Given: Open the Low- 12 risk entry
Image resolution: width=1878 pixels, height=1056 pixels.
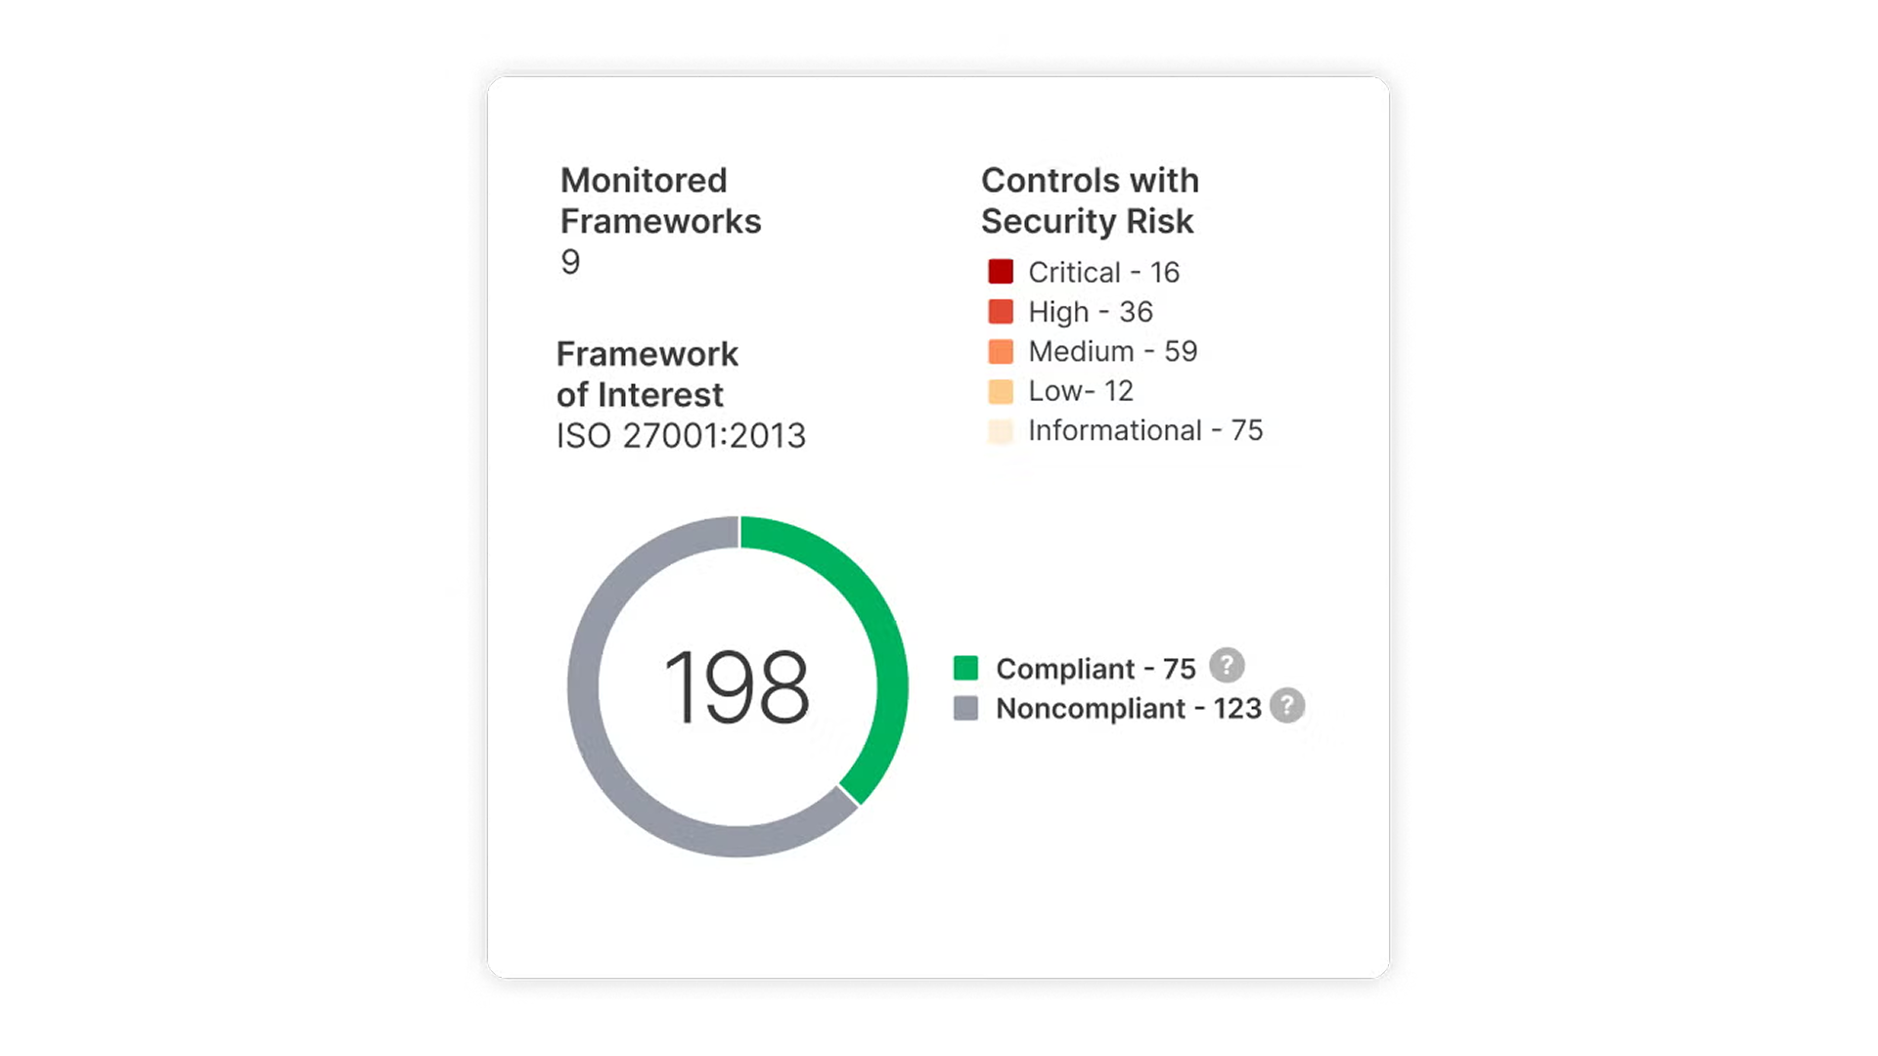Looking at the screenshot, I should click(1081, 391).
